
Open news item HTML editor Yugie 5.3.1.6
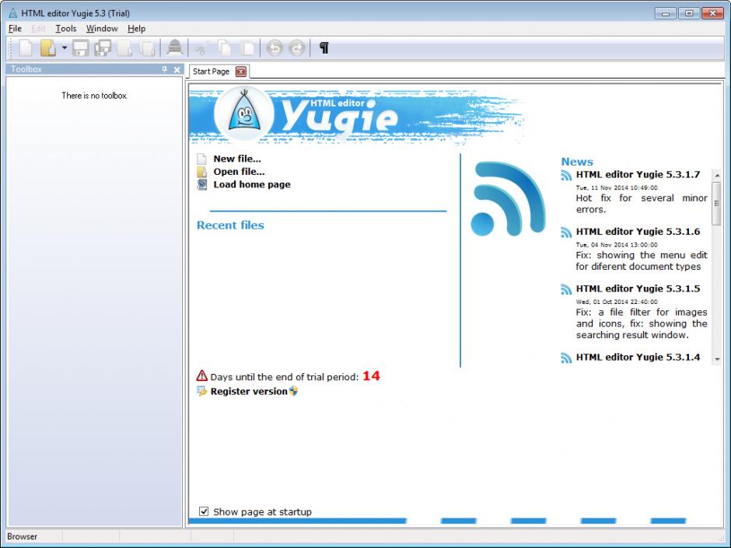[638, 232]
